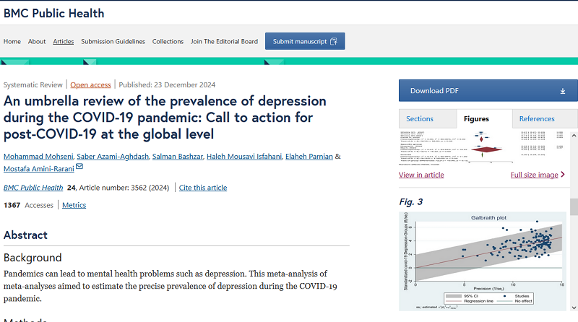
Task: Click the figures panel scrollbar thumb
Action: (x=574, y=206)
